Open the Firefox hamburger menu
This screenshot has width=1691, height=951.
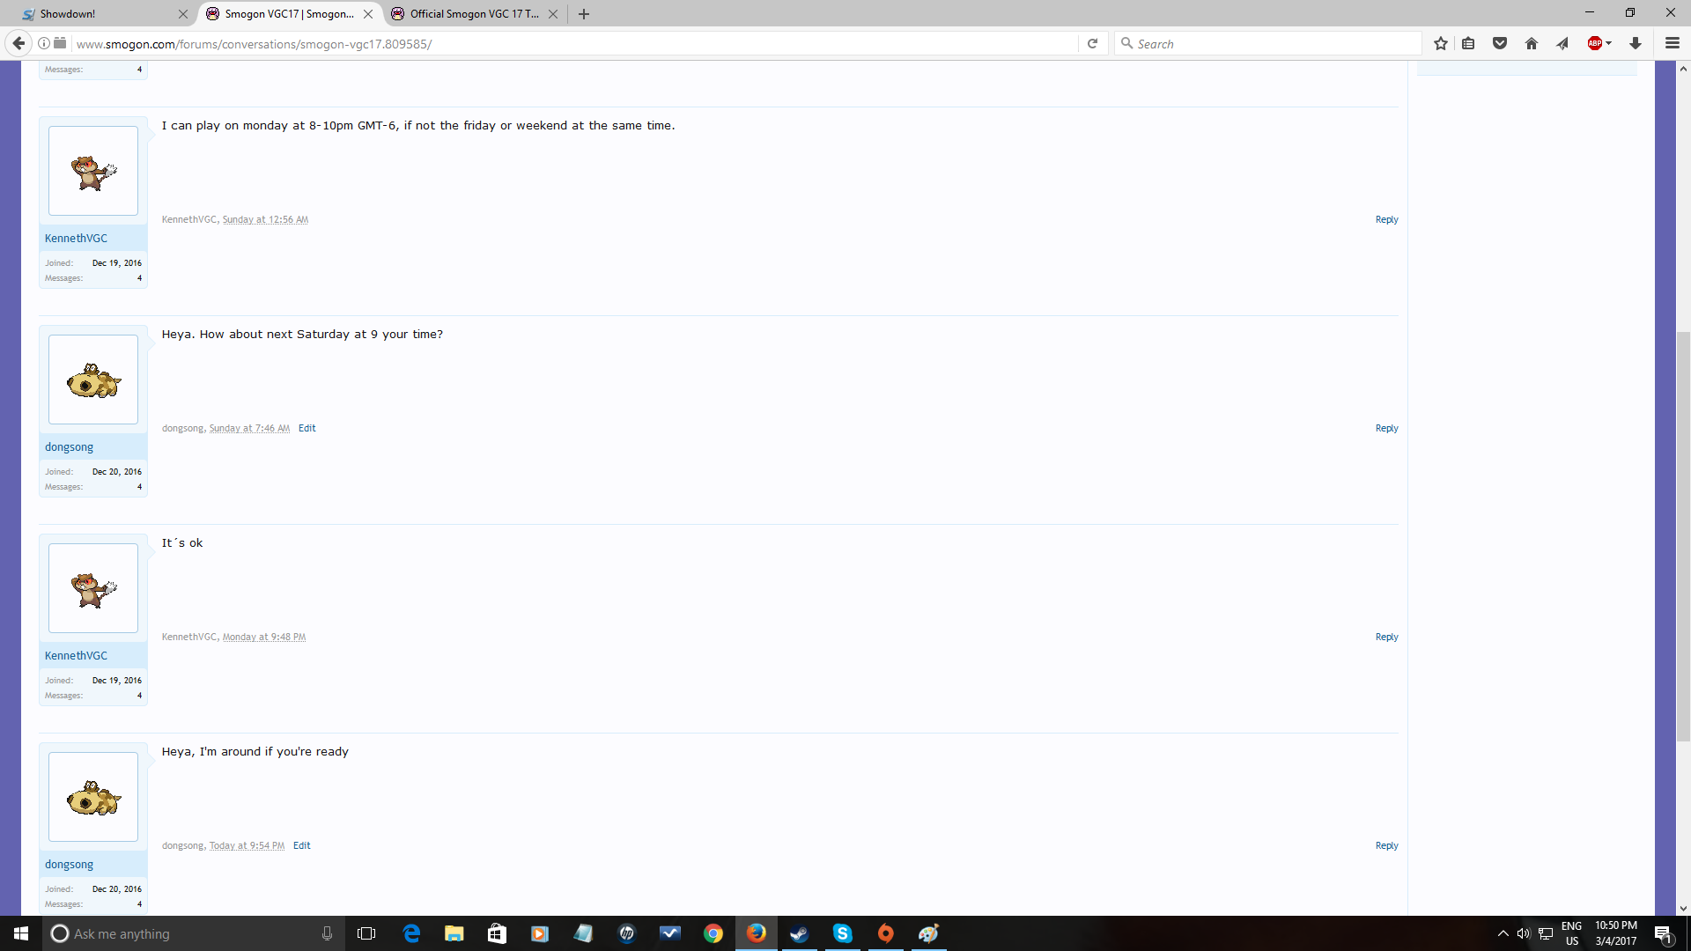click(x=1672, y=43)
